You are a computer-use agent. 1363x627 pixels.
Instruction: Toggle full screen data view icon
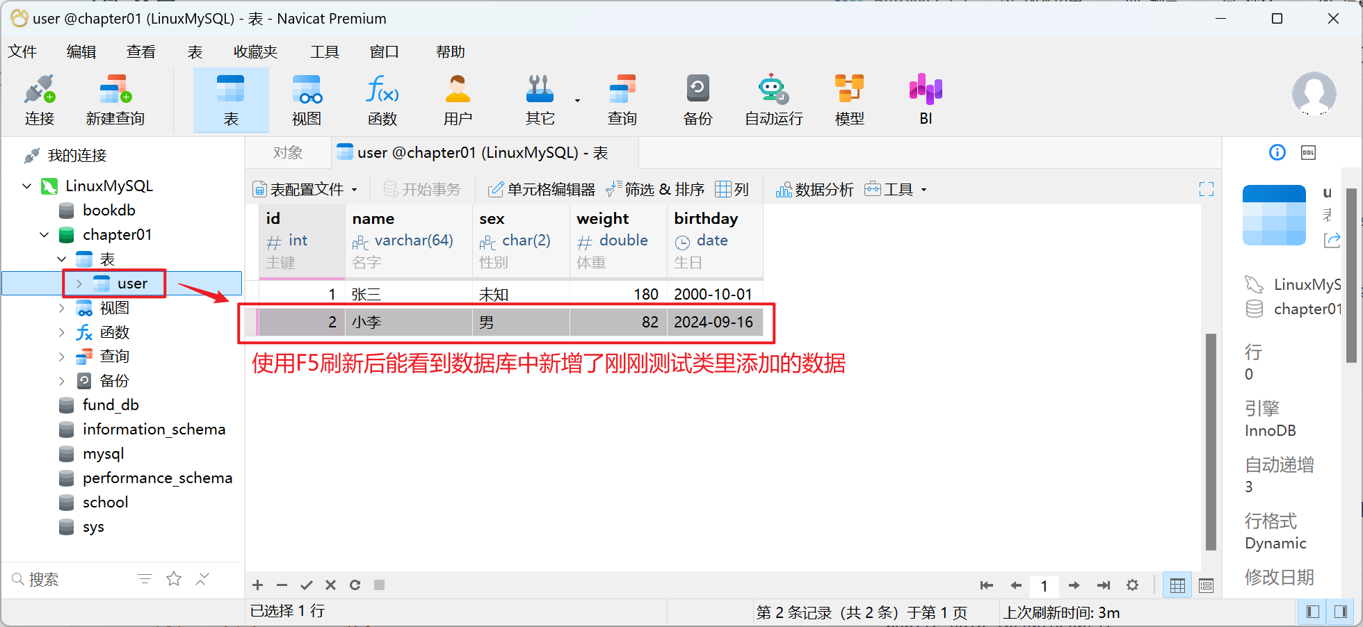(1207, 189)
